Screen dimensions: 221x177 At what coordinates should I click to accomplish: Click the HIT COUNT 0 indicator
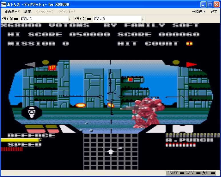(189, 44)
